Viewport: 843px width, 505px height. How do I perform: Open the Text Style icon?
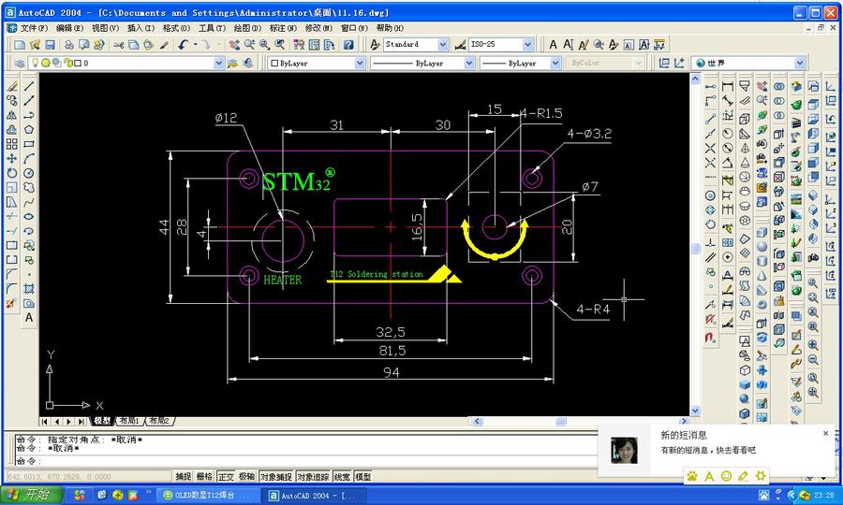[x=376, y=45]
